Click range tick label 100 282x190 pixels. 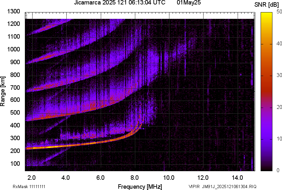pyautogui.click(x=15, y=163)
